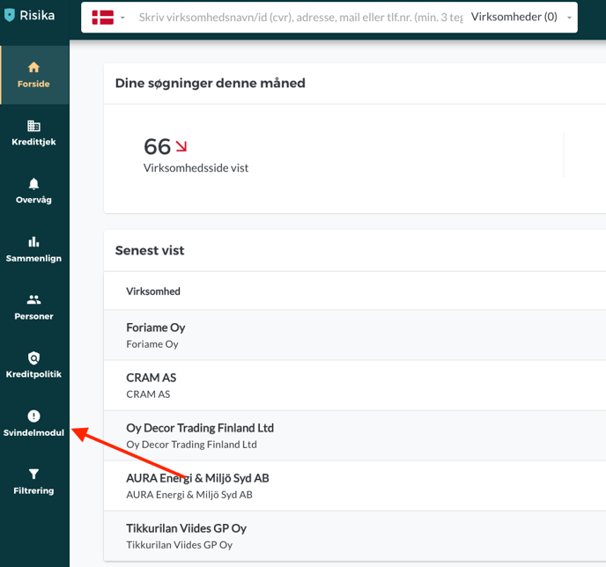Open the Virksomheder (0) dropdown

click(521, 17)
